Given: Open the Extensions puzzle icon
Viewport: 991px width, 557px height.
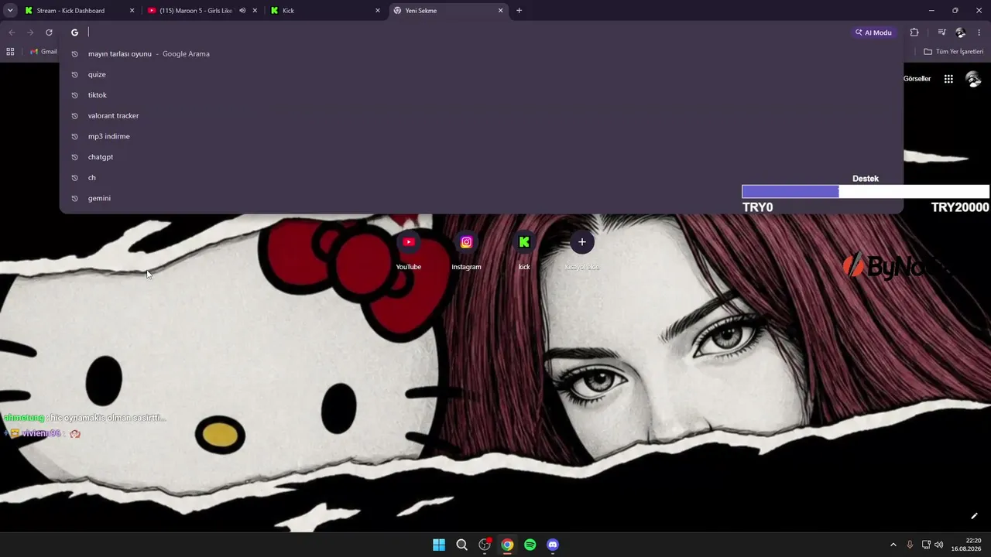Looking at the screenshot, I should point(914,32).
